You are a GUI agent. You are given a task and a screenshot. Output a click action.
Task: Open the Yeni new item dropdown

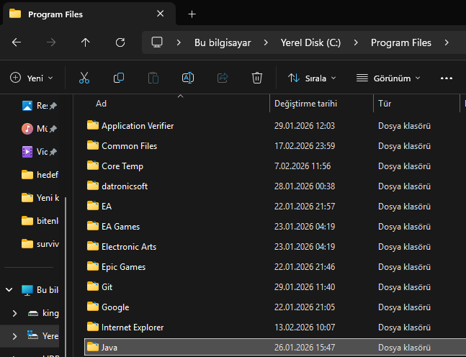coord(32,78)
